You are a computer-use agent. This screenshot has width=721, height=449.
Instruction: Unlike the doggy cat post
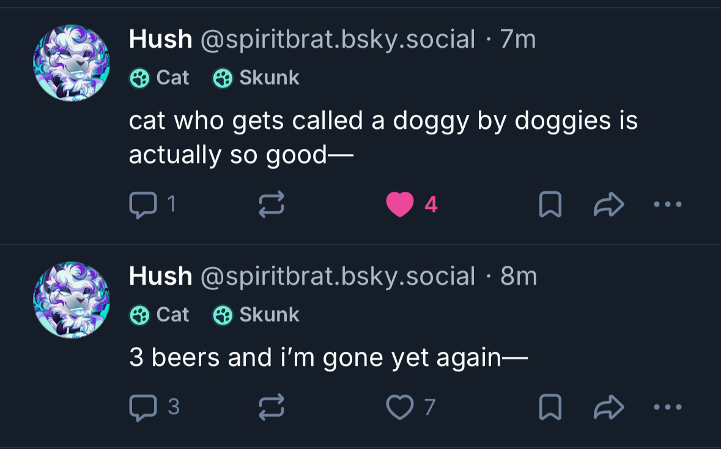pos(400,205)
